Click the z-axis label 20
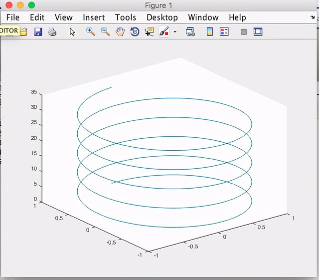 coord(34,138)
